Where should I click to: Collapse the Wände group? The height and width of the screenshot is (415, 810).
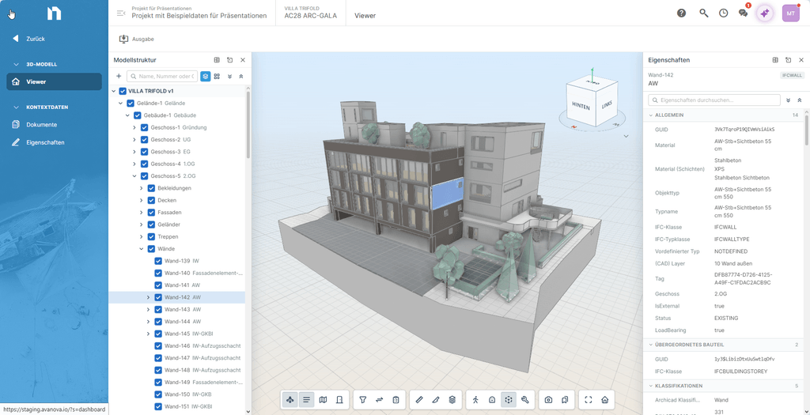point(142,249)
